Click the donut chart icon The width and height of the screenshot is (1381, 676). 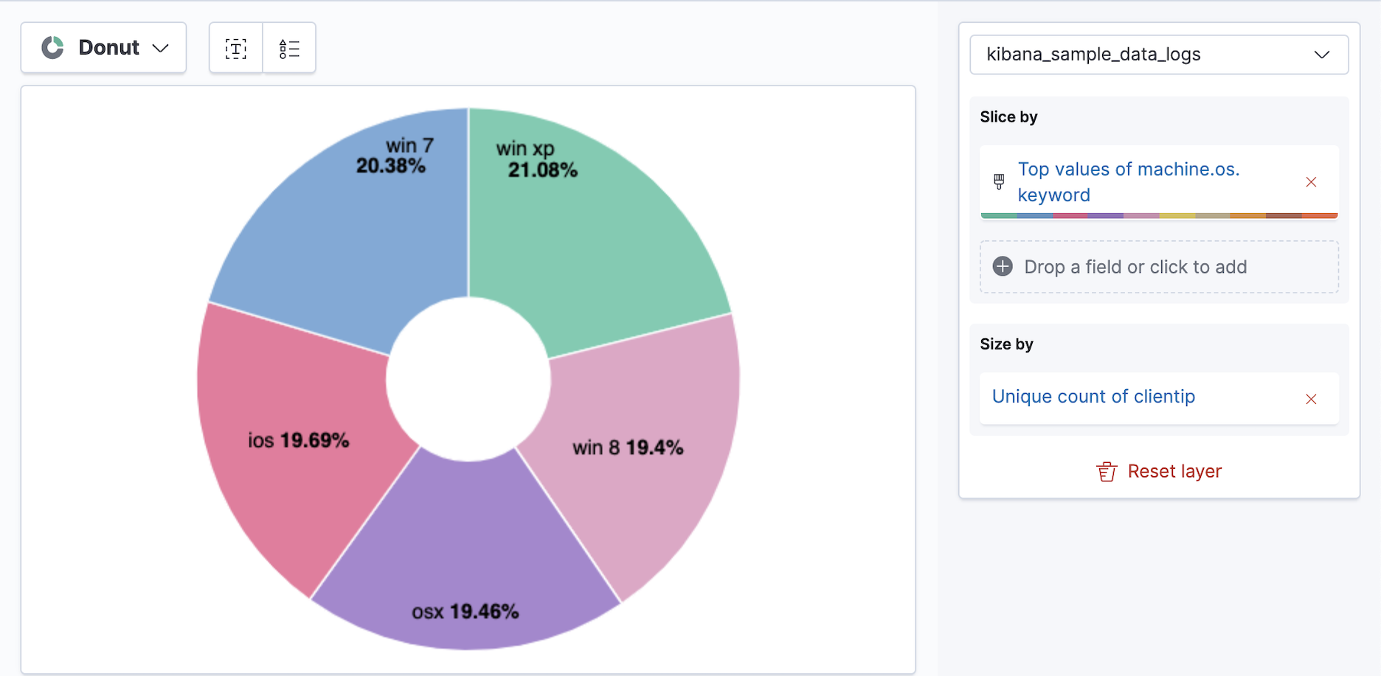[52, 48]
